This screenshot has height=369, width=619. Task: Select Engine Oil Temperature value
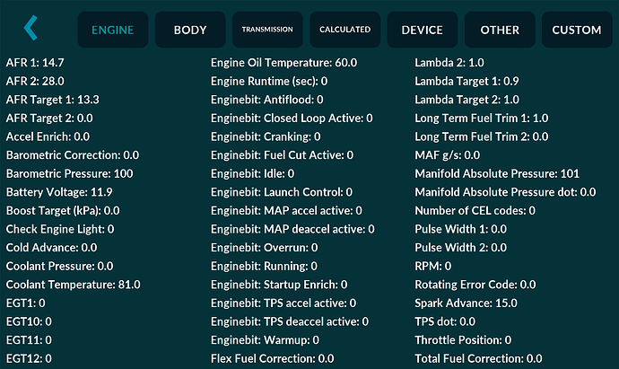click(x=283, y=63)
